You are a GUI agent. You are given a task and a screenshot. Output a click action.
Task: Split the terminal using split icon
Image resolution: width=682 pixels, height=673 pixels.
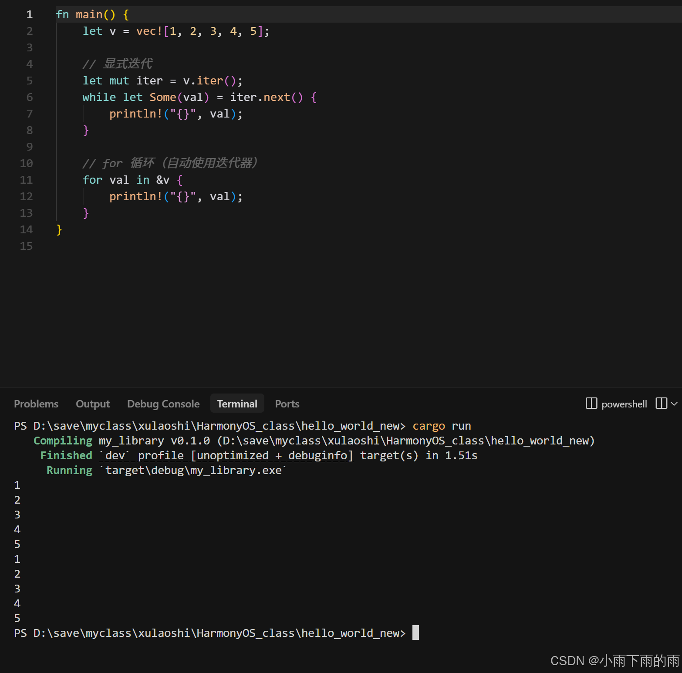[x=661, y=404]
